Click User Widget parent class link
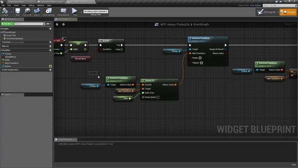This screenshot has width=298, height=168. 256,5
